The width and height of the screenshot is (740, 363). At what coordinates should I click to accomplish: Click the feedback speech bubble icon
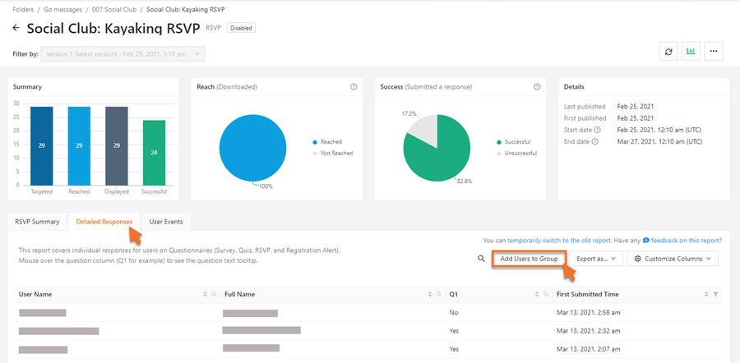click(x=645, y=240)
